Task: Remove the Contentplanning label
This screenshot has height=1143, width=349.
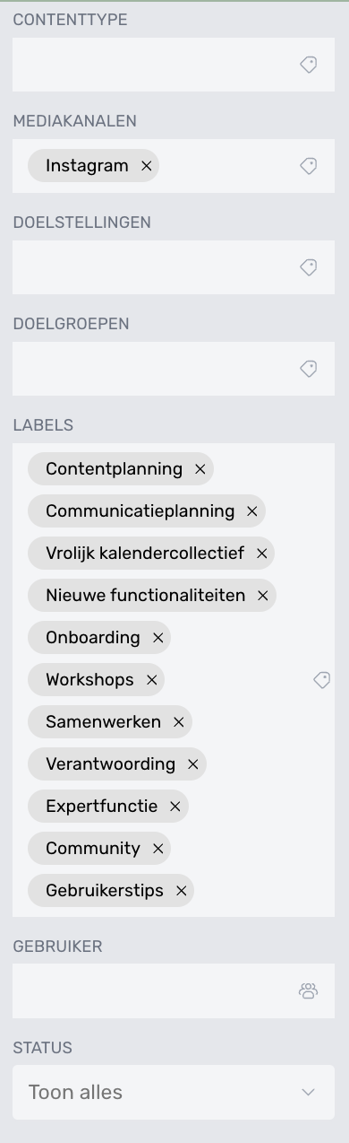Action: tap(200, 469)
